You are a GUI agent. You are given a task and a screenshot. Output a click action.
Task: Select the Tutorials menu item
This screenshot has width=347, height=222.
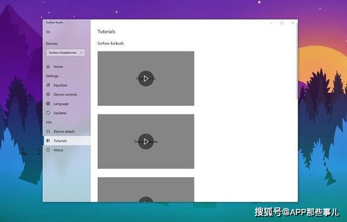tap(67, 141)
